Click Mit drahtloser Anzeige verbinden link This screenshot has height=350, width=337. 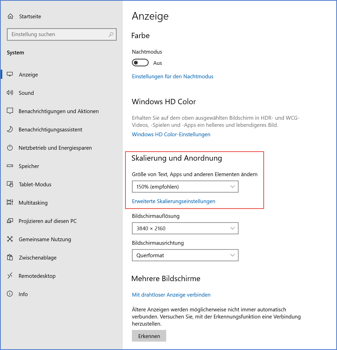[171, 295]
